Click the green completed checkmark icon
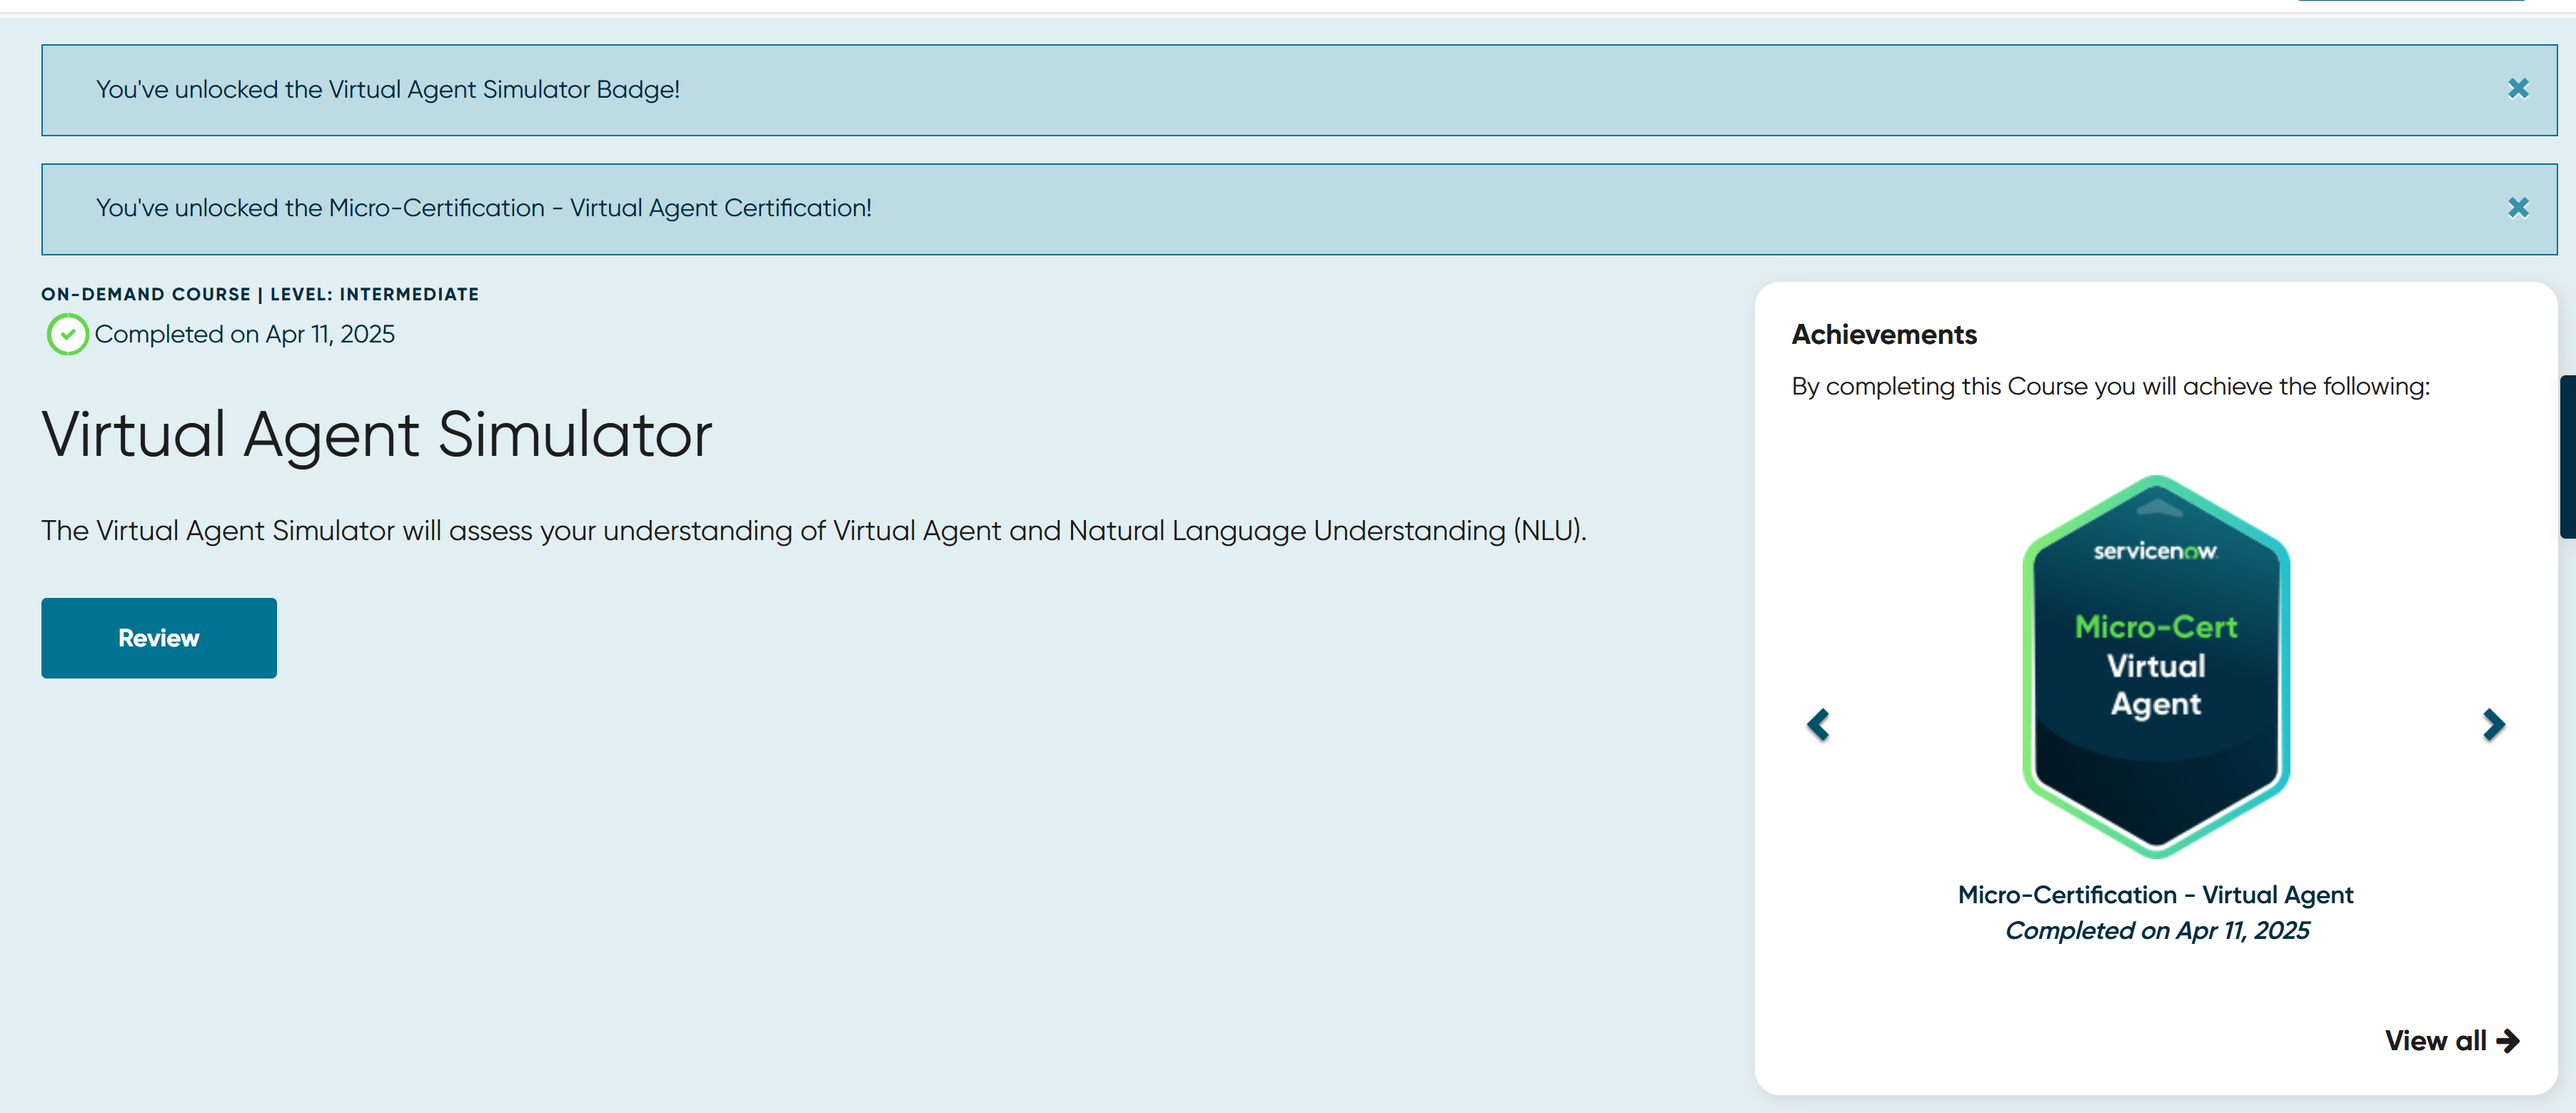Viewport: 2576px width, 1113px height. coord(67,335)
